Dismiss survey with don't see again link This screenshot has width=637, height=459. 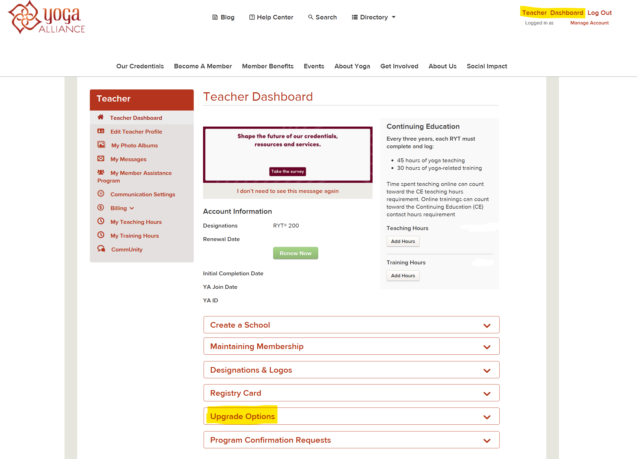[288, 191]
